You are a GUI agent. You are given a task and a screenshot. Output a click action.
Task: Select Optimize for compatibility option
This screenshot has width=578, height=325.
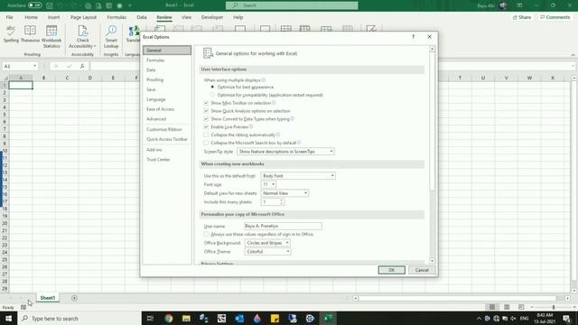click(213, 95)
